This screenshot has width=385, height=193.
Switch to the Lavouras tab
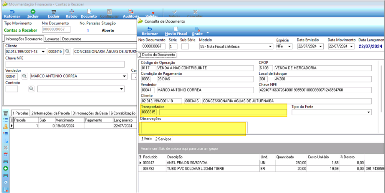[x=53, y=39]
